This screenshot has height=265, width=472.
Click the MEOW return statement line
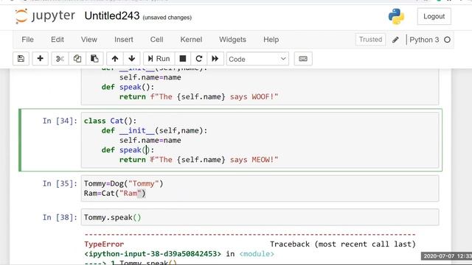198,160
